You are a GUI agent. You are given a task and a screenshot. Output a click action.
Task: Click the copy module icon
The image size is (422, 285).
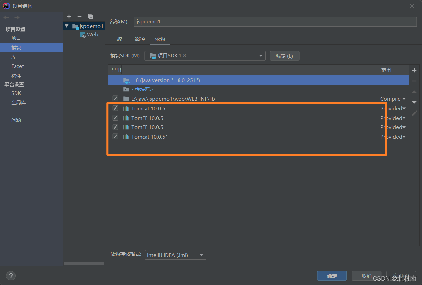90,16
